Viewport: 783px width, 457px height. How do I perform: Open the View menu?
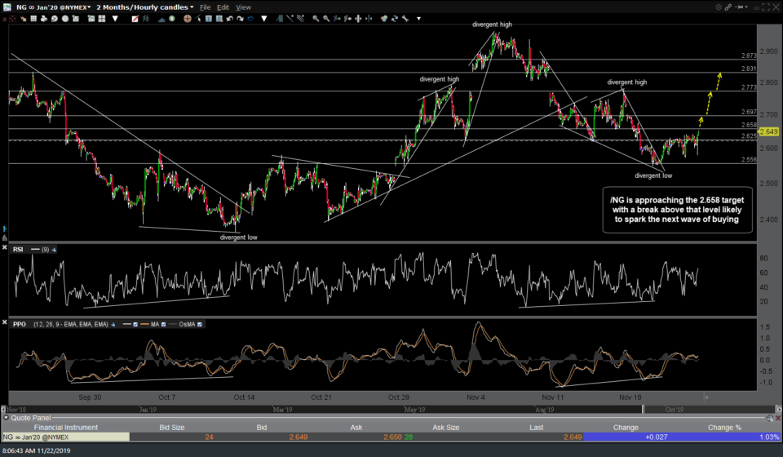tap(243, 7)
